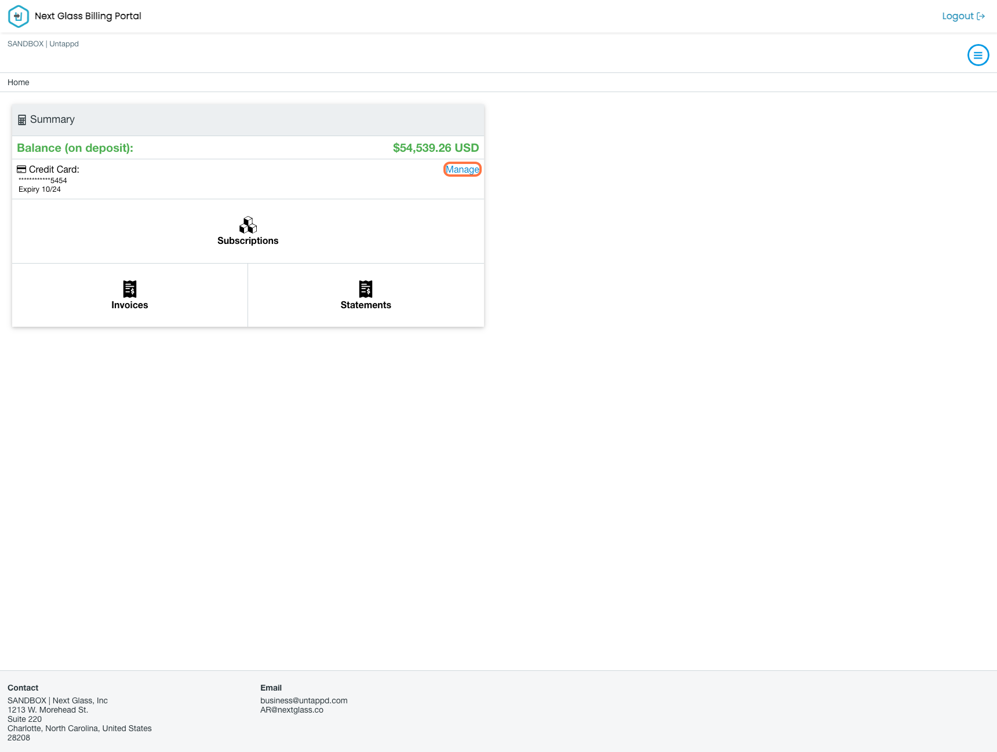Screen dimensions: 997x752
Task: Open the Invoices label
Action: (130, 305)
